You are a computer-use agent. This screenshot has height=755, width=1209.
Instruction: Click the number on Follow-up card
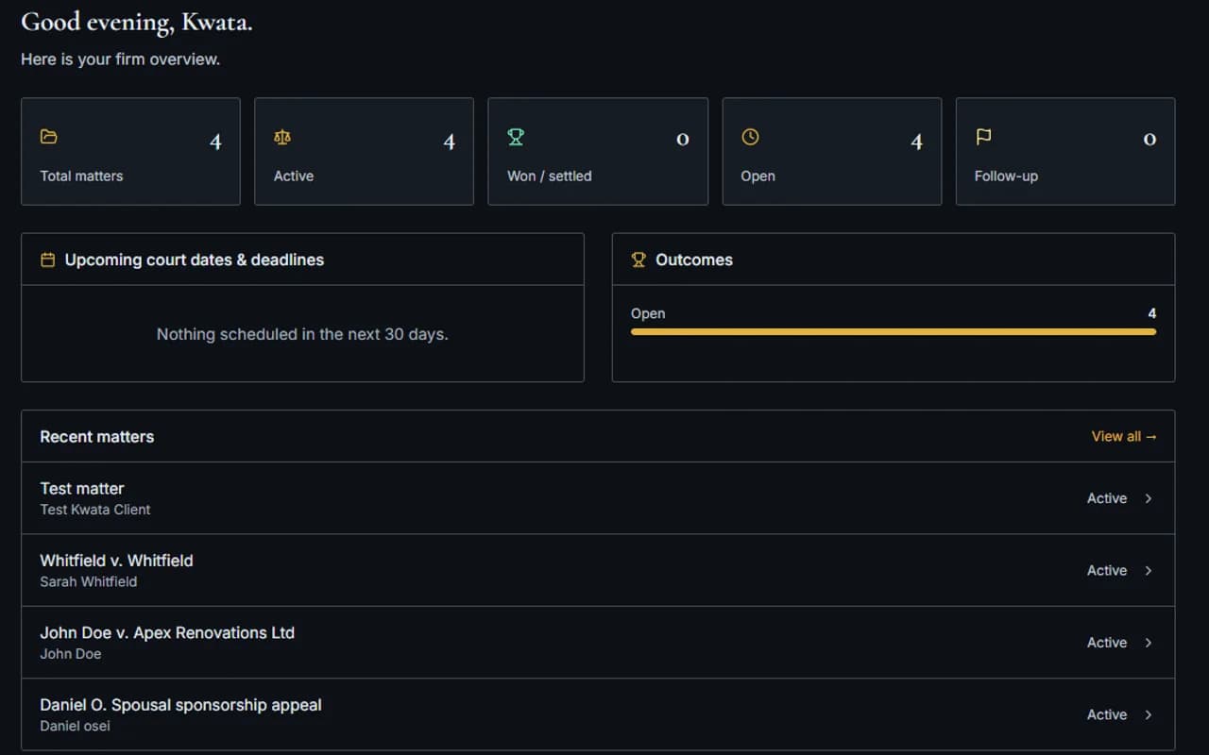click(x=1149, y=140)
